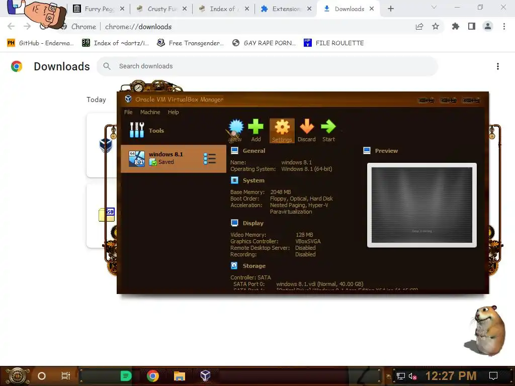
Task: Click the Preview section monitor icon
Action: coord(367,151)
